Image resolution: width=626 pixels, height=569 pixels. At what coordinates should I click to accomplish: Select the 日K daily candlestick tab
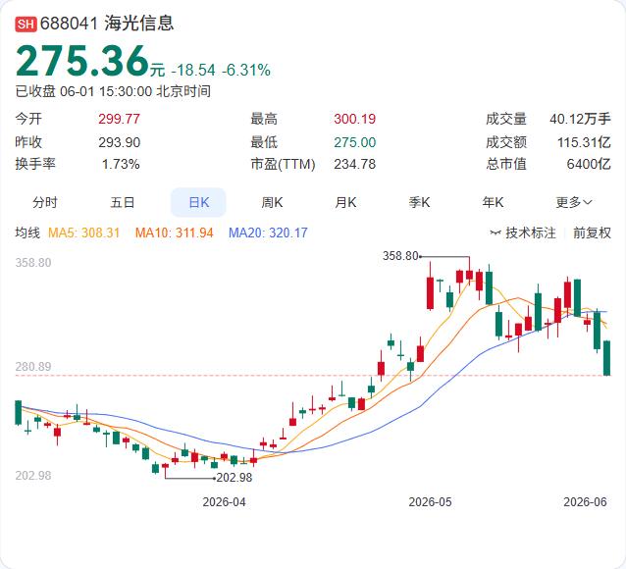pos(198,202)
